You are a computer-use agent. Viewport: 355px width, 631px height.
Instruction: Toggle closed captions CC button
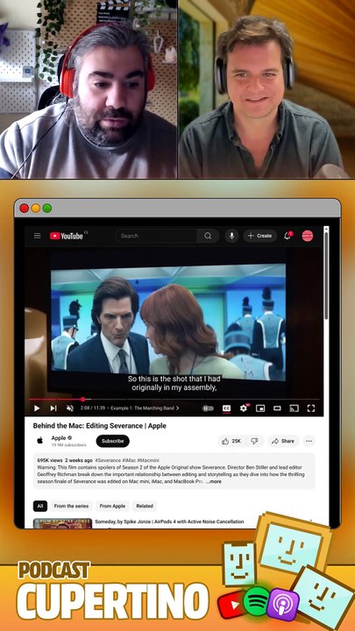227,408
